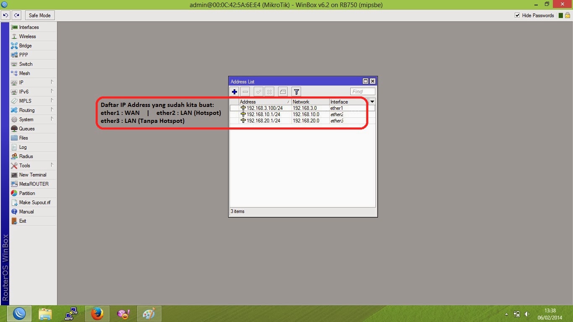Click the Log icon
This screenshot has height=322, width=573.
[14, 147]
